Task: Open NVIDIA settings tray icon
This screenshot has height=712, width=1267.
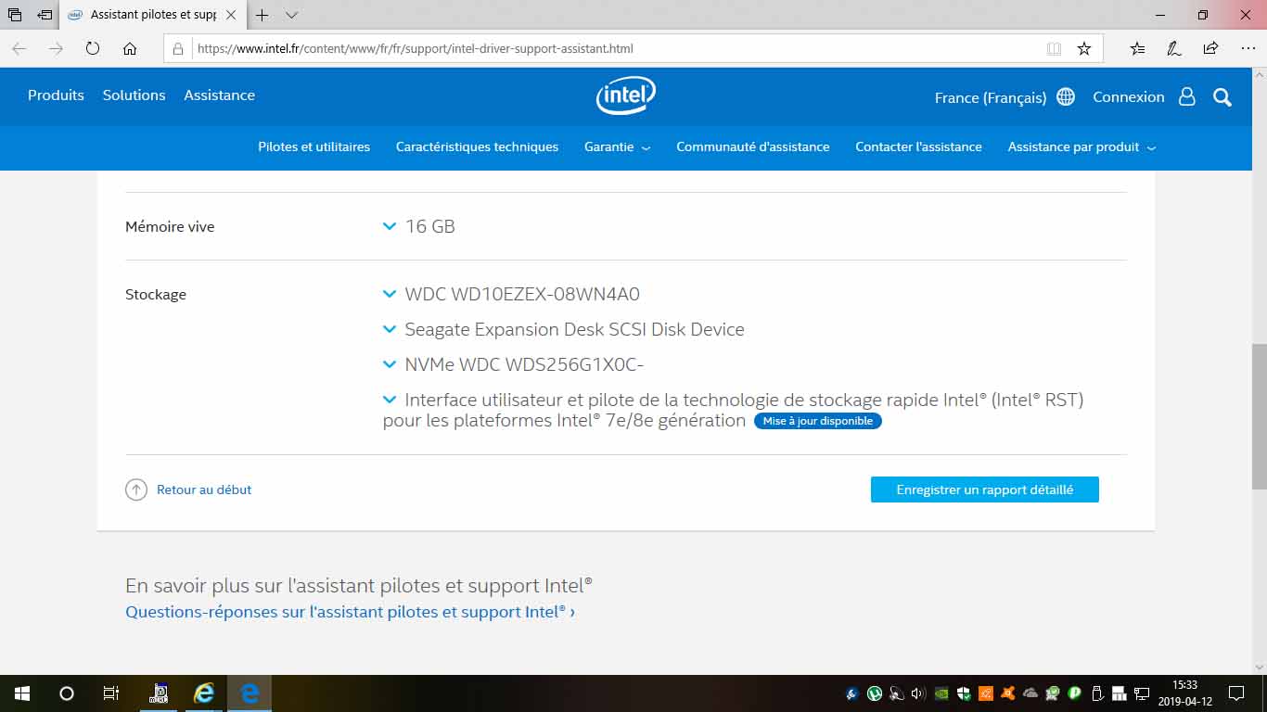Action: [941, 693]
